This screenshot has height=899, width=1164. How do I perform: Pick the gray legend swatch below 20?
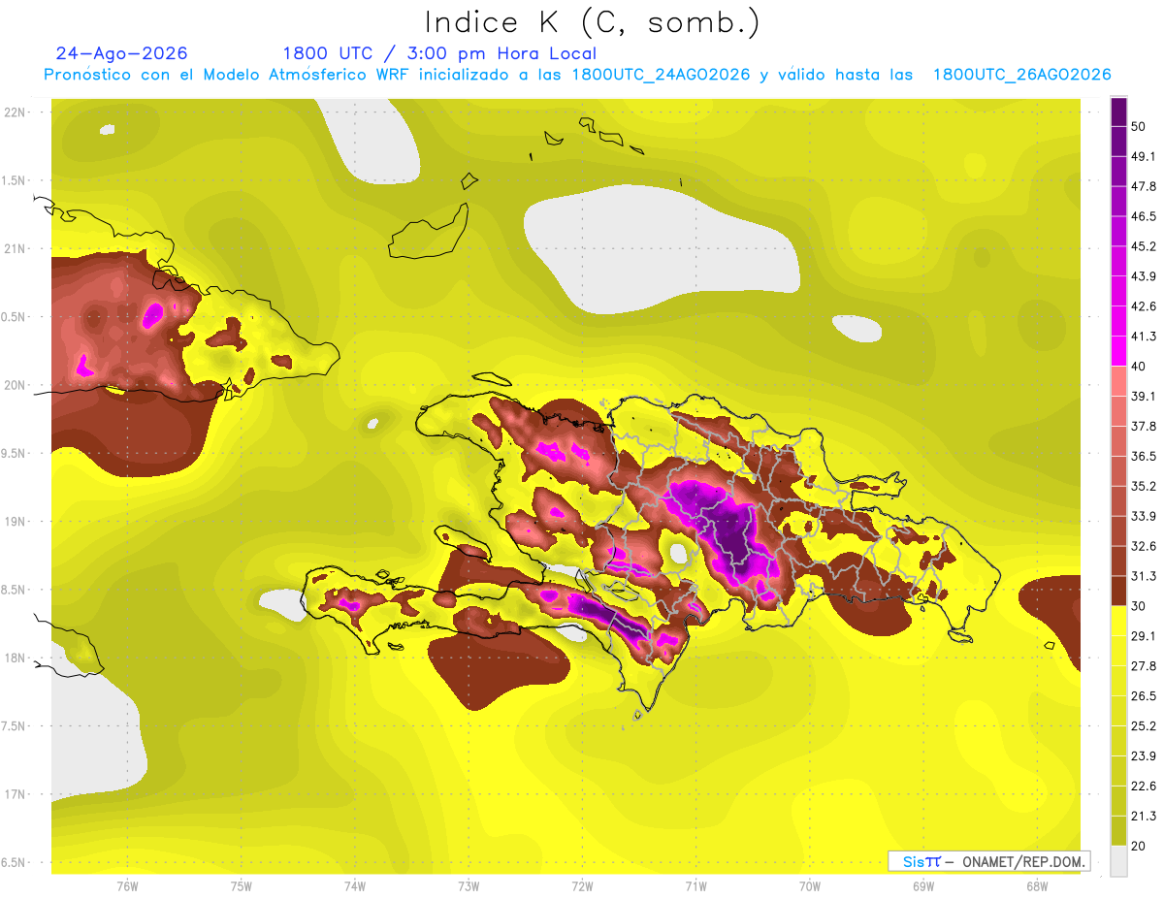click(x=1118, y=861)
